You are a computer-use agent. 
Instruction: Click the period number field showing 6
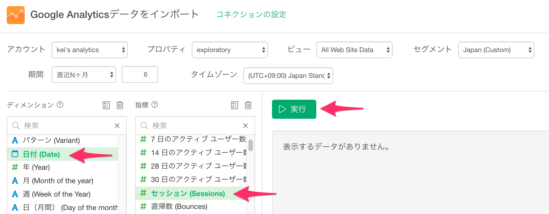point(140,75)
